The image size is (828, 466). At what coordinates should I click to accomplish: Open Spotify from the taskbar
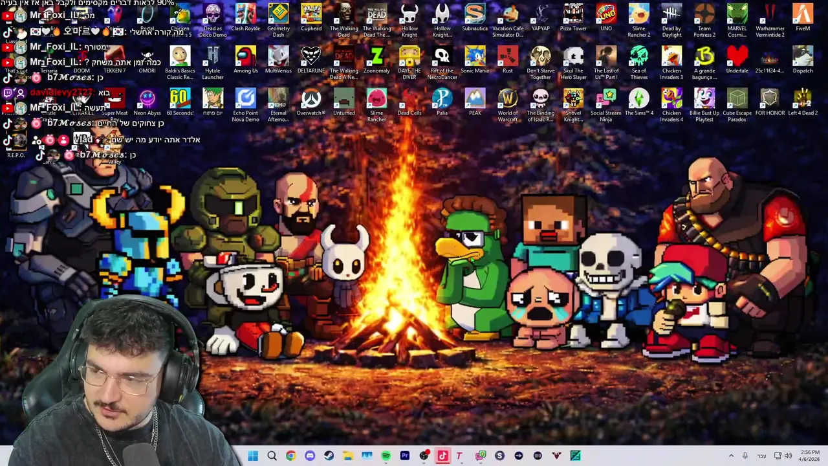[x=386, y=456]
